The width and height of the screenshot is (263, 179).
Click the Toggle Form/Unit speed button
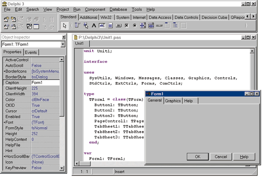29,27
